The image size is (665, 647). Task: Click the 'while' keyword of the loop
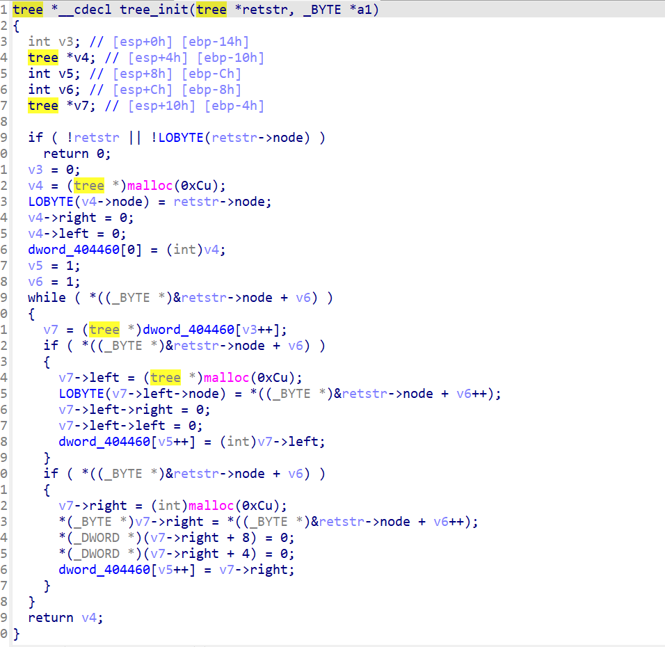coord(47,297)
